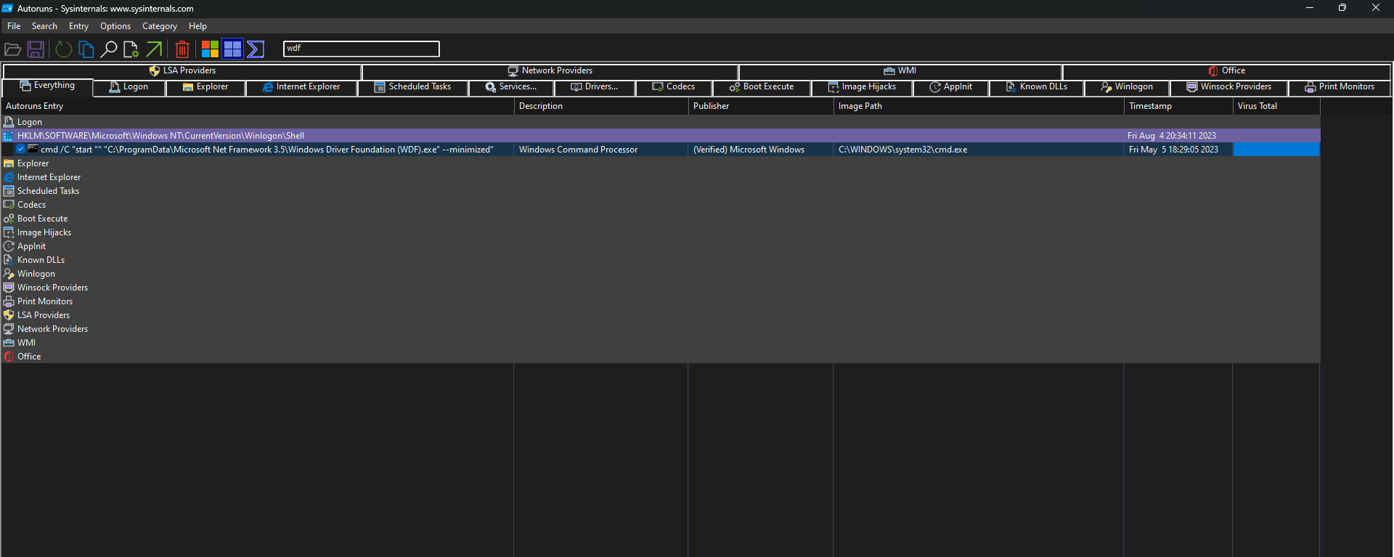Switch to the Logon tab
The width and height of the screenshot is (1394, 557).
129,87
